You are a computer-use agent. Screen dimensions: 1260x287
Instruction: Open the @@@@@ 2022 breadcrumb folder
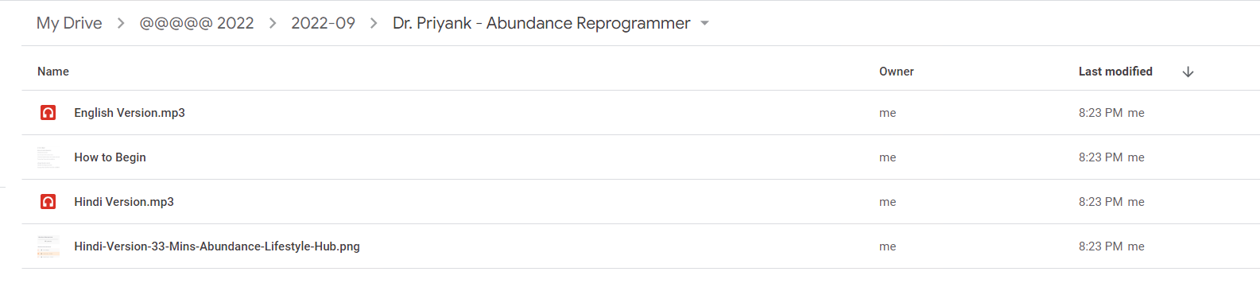196,24
